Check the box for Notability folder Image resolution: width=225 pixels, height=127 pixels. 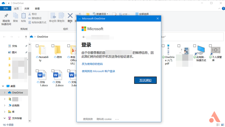tap(37, 46)
